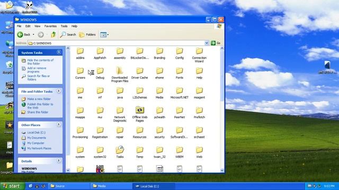Screen dimensions: 339x190
Task: Open the File menu
Action: point(19,26)
